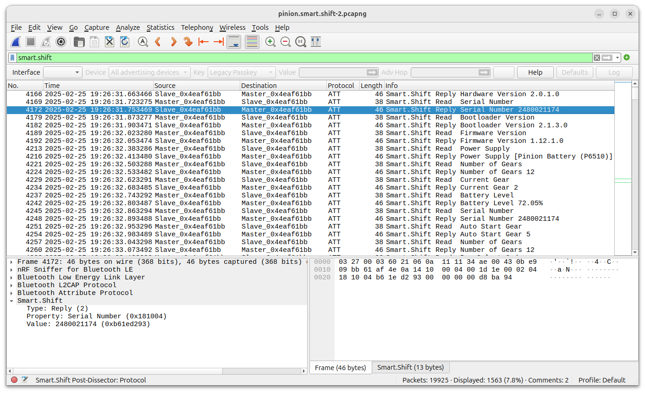
Task: Open the Capture menu
Action: (x=97, y=27)
